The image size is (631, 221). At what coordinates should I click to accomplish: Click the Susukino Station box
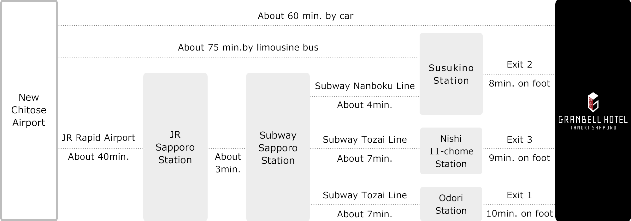[x=451, y=74]
